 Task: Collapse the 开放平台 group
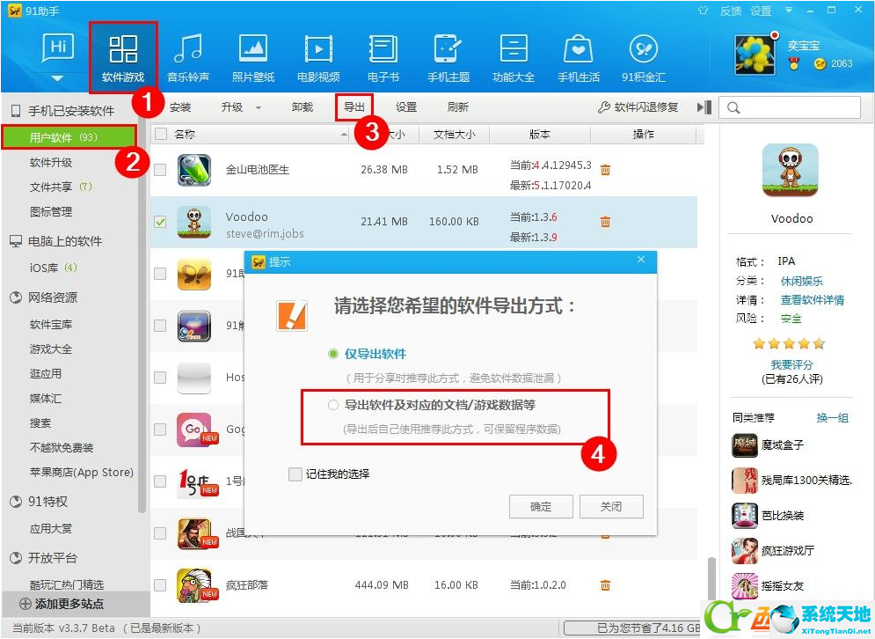pos(16,558)
